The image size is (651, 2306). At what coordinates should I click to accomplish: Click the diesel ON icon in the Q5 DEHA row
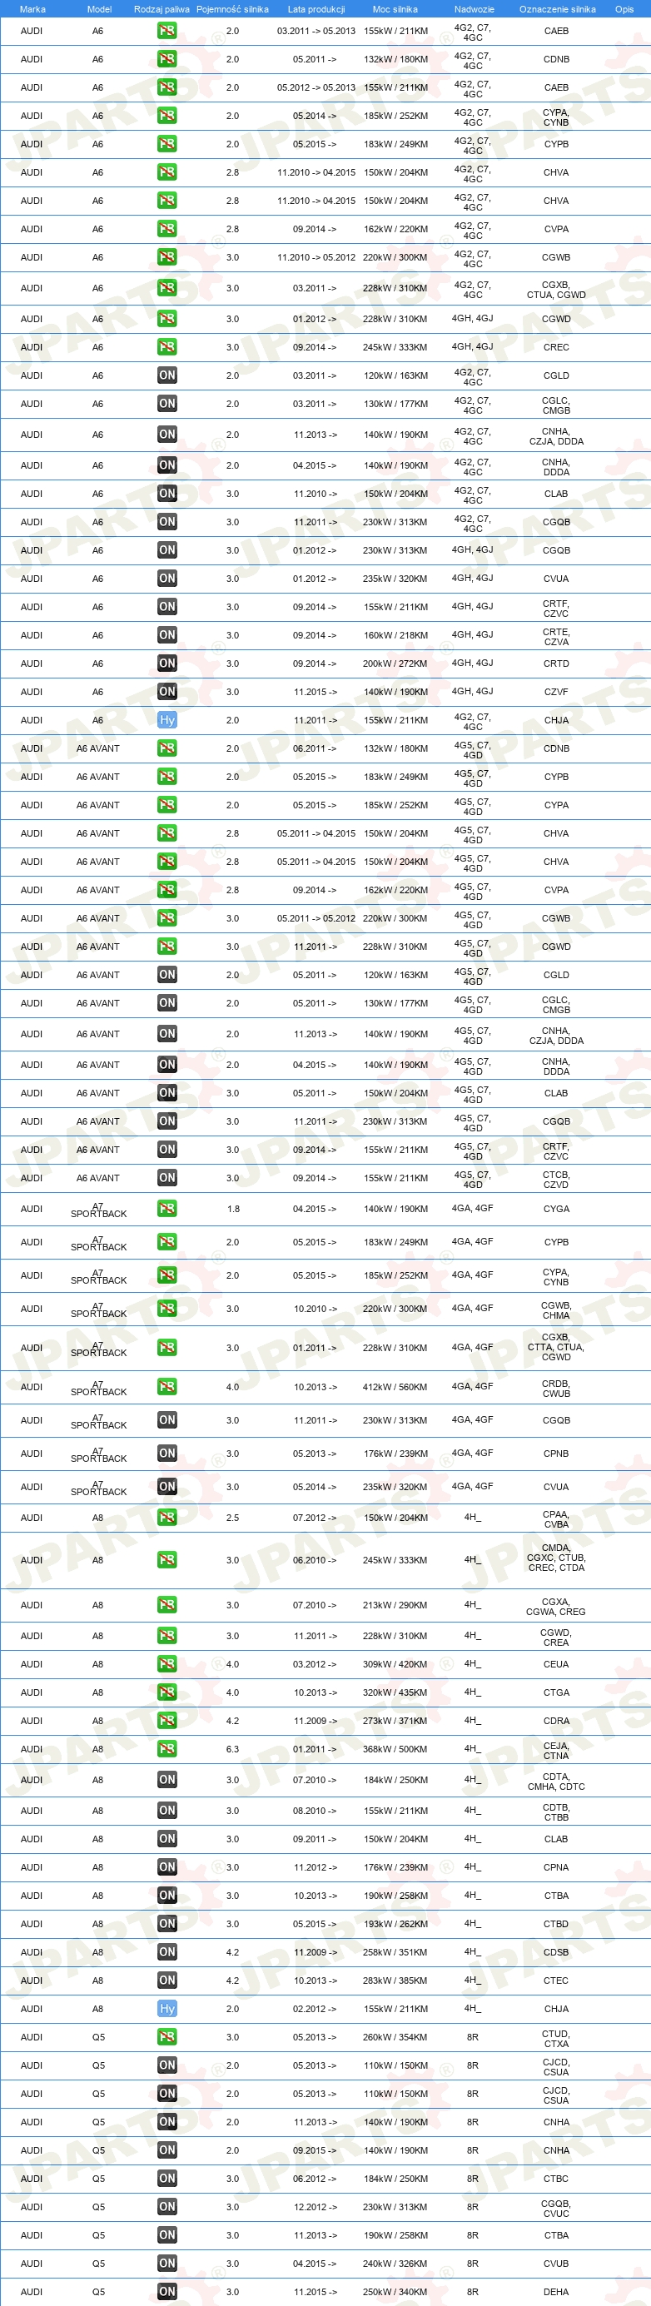[x=166, y=2292]
